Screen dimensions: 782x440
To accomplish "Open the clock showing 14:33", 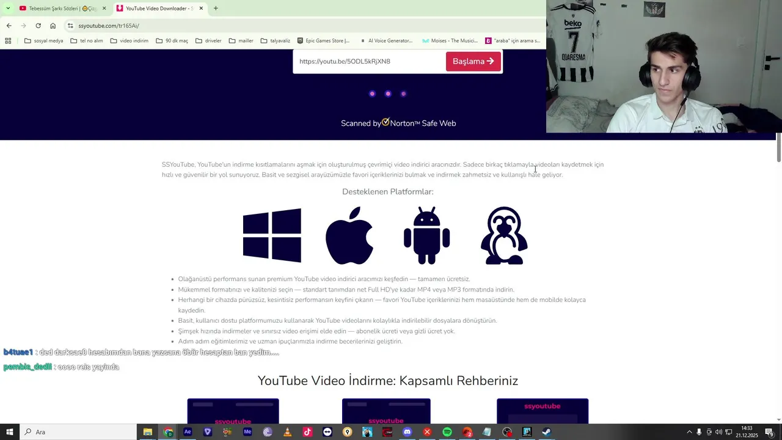I will [x=747, y=432].
